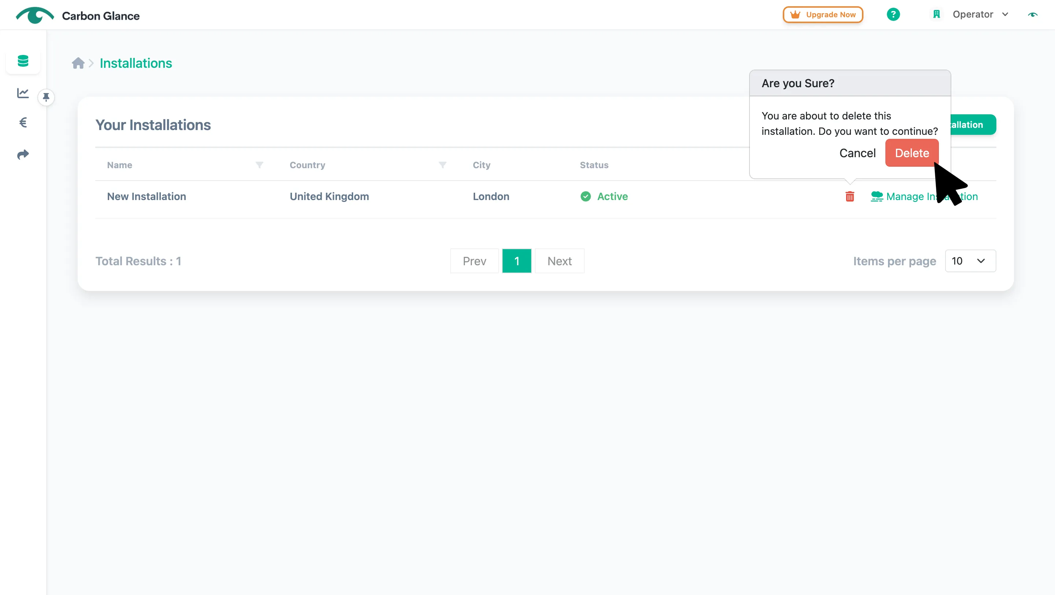Image resolution: width=1055 pixels, height=595 pixels.
Task: Open the Installations breadcrumb link
Action: (136, 63)
